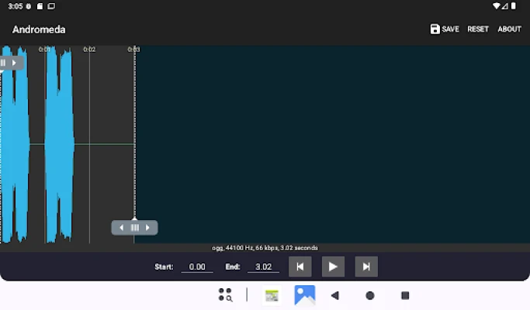The height and width of the screenshot is (310, 530).
Task: Click the start selection marker handle
Action: pos(10,63)
